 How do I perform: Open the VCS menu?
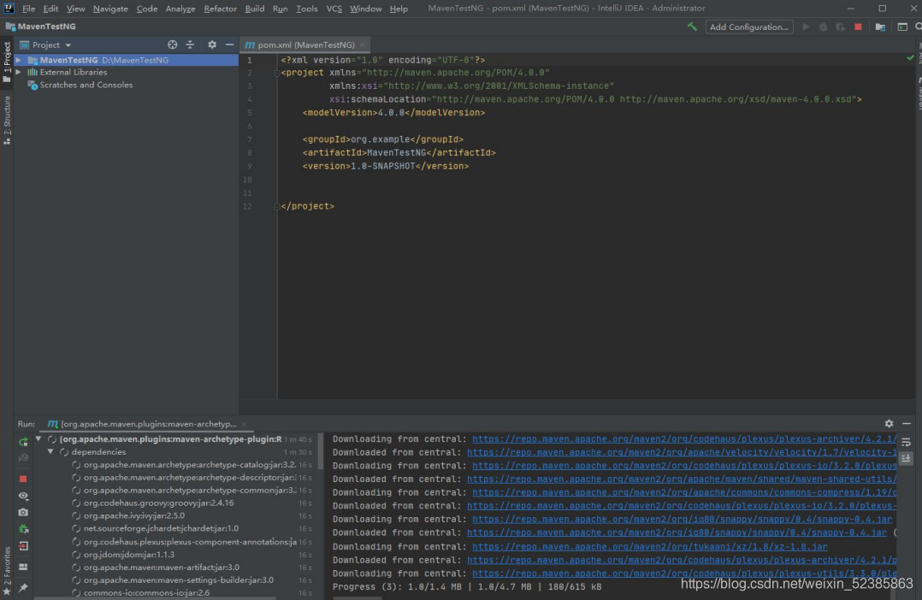(x=334, y=9)
